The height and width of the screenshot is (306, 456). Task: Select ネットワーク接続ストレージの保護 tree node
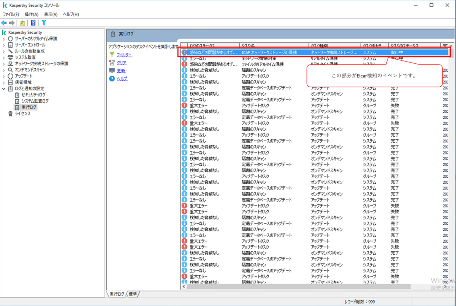[41, 63]
